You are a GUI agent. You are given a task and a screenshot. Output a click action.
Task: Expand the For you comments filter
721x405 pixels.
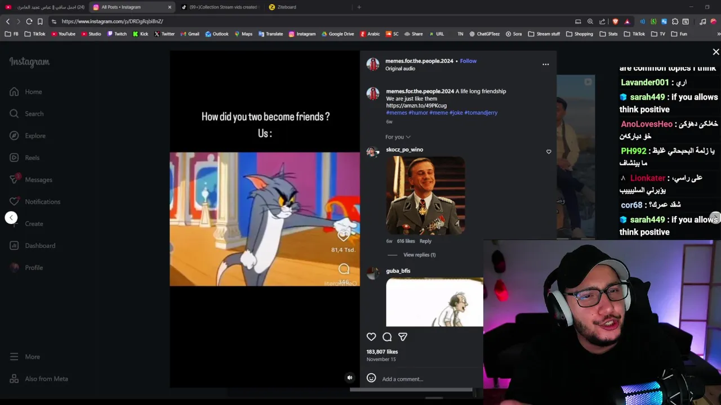click(x=398, y=137)
